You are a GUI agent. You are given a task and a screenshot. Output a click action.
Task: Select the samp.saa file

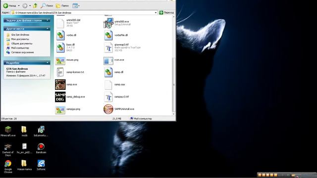click(114, 85)
